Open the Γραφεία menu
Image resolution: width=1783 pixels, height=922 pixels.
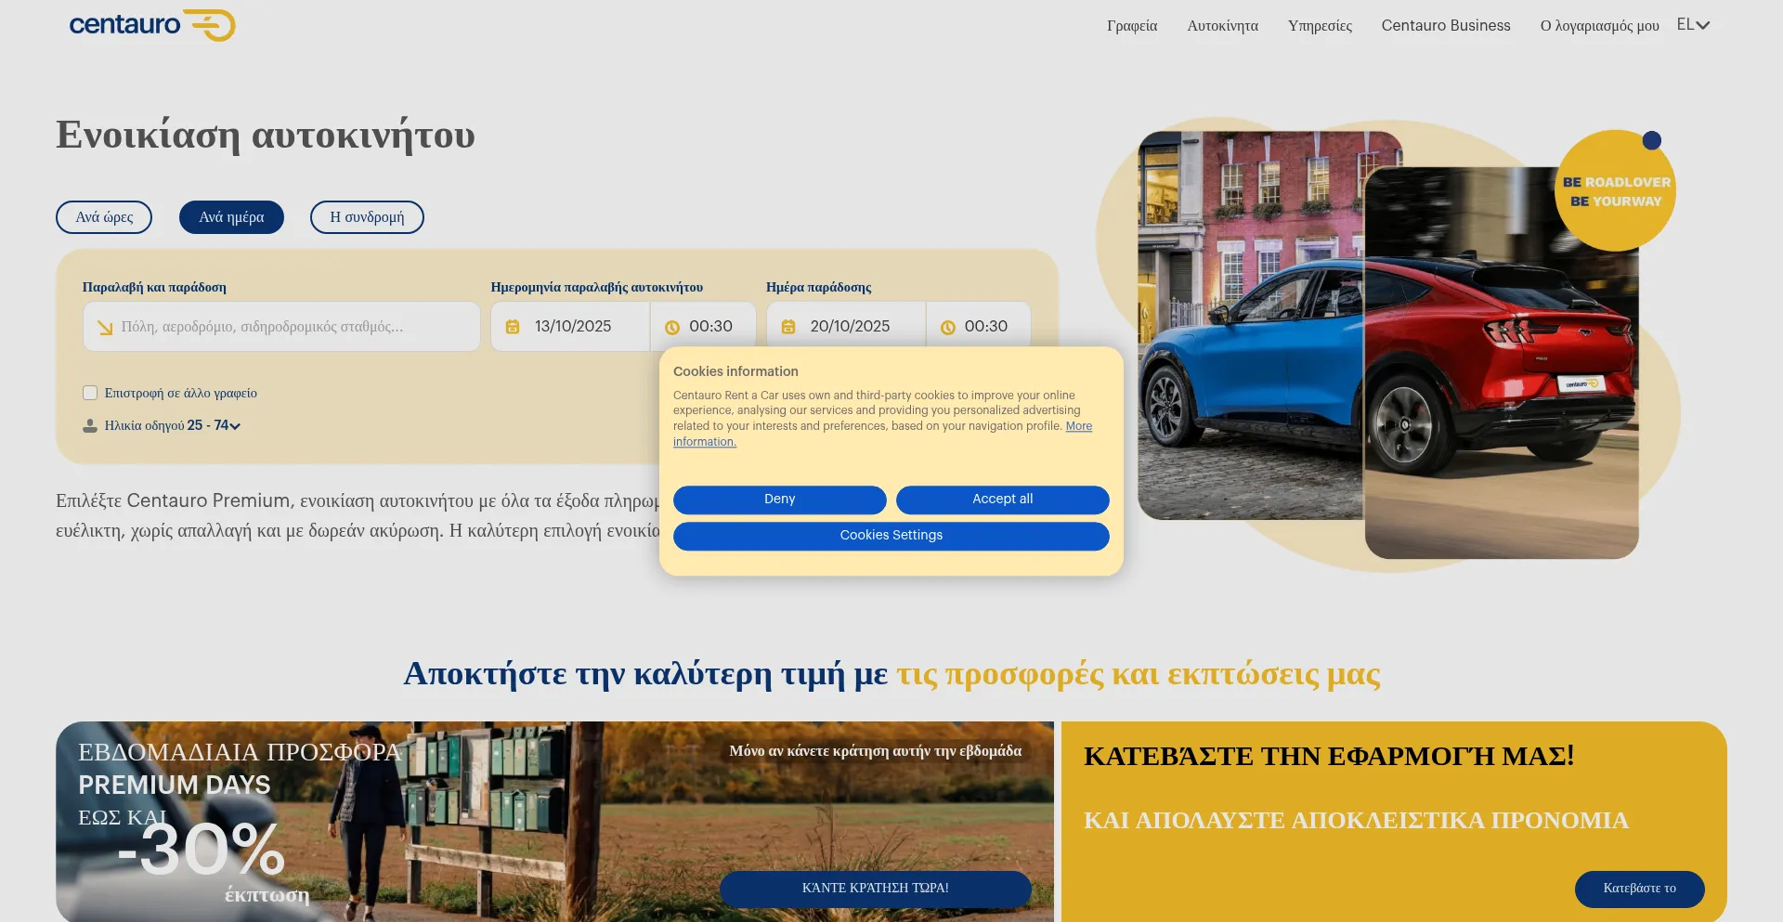pyautogui.click(x=1132, y=26)
